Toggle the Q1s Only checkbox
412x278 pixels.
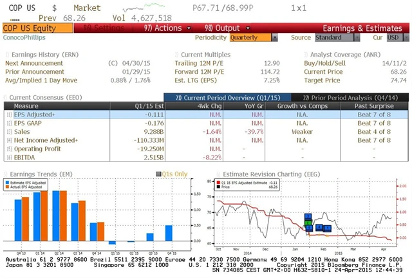[159, 172]
